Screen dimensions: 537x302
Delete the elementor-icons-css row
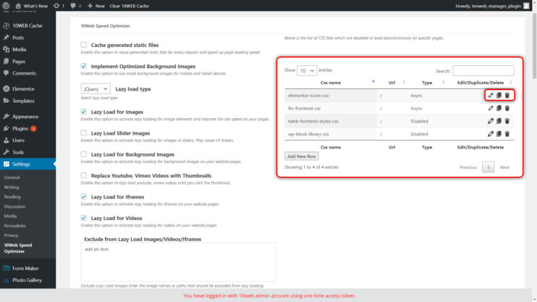click(x=507, y=96)
